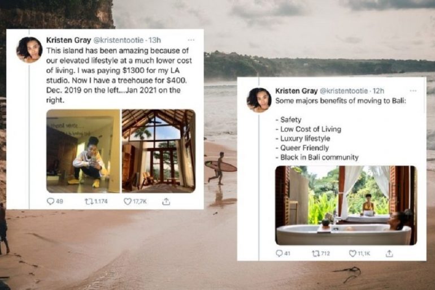
Task: View the bathtub jungle photo
Action: pyautogui.click(x=346, y=205)
